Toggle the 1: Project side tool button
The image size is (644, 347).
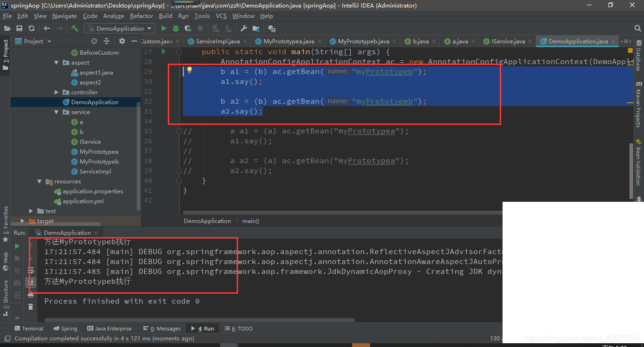point(5,54)
